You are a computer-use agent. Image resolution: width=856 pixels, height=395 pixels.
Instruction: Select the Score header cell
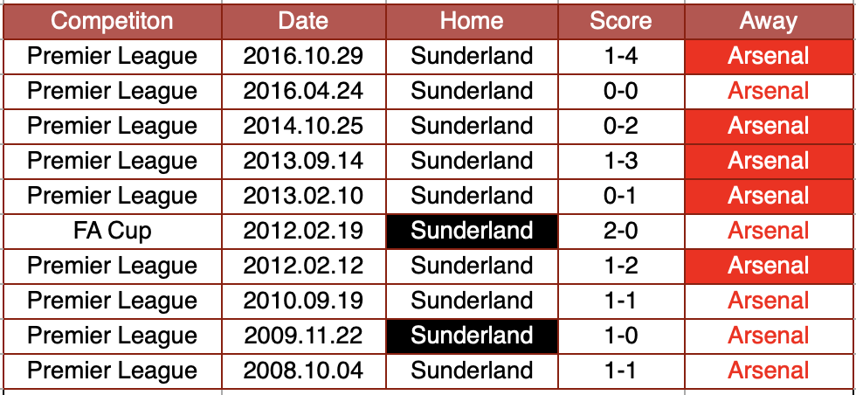620,21
